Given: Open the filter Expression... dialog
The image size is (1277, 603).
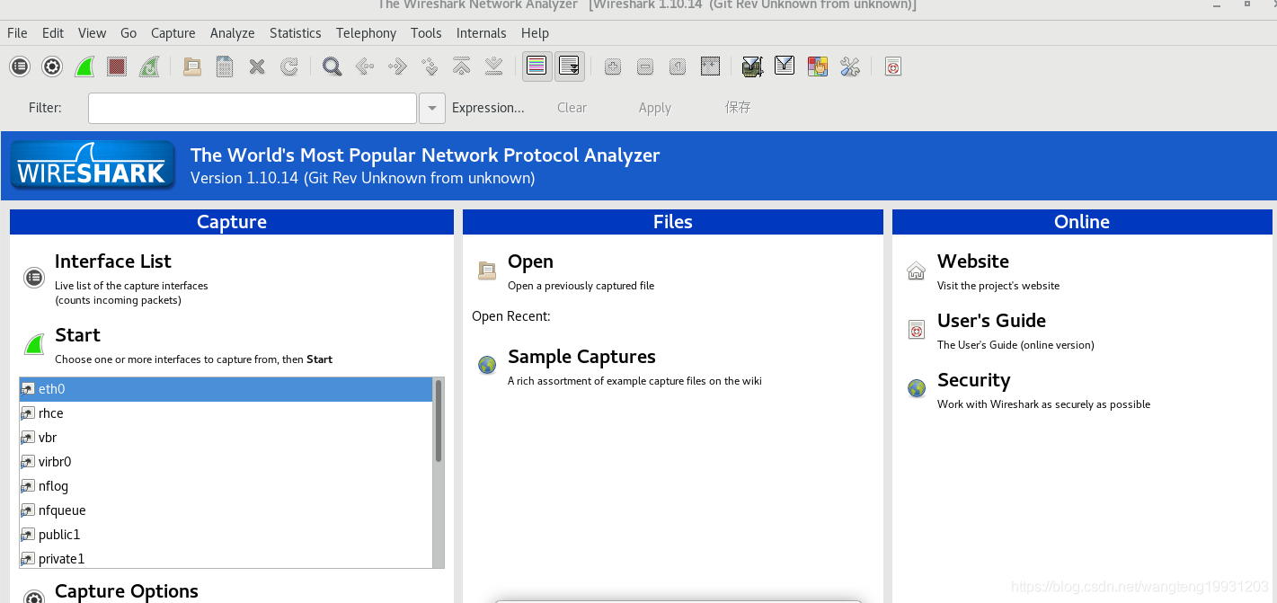Looking at the screenshot, I should pyautogui.click(x=488, y=108).
